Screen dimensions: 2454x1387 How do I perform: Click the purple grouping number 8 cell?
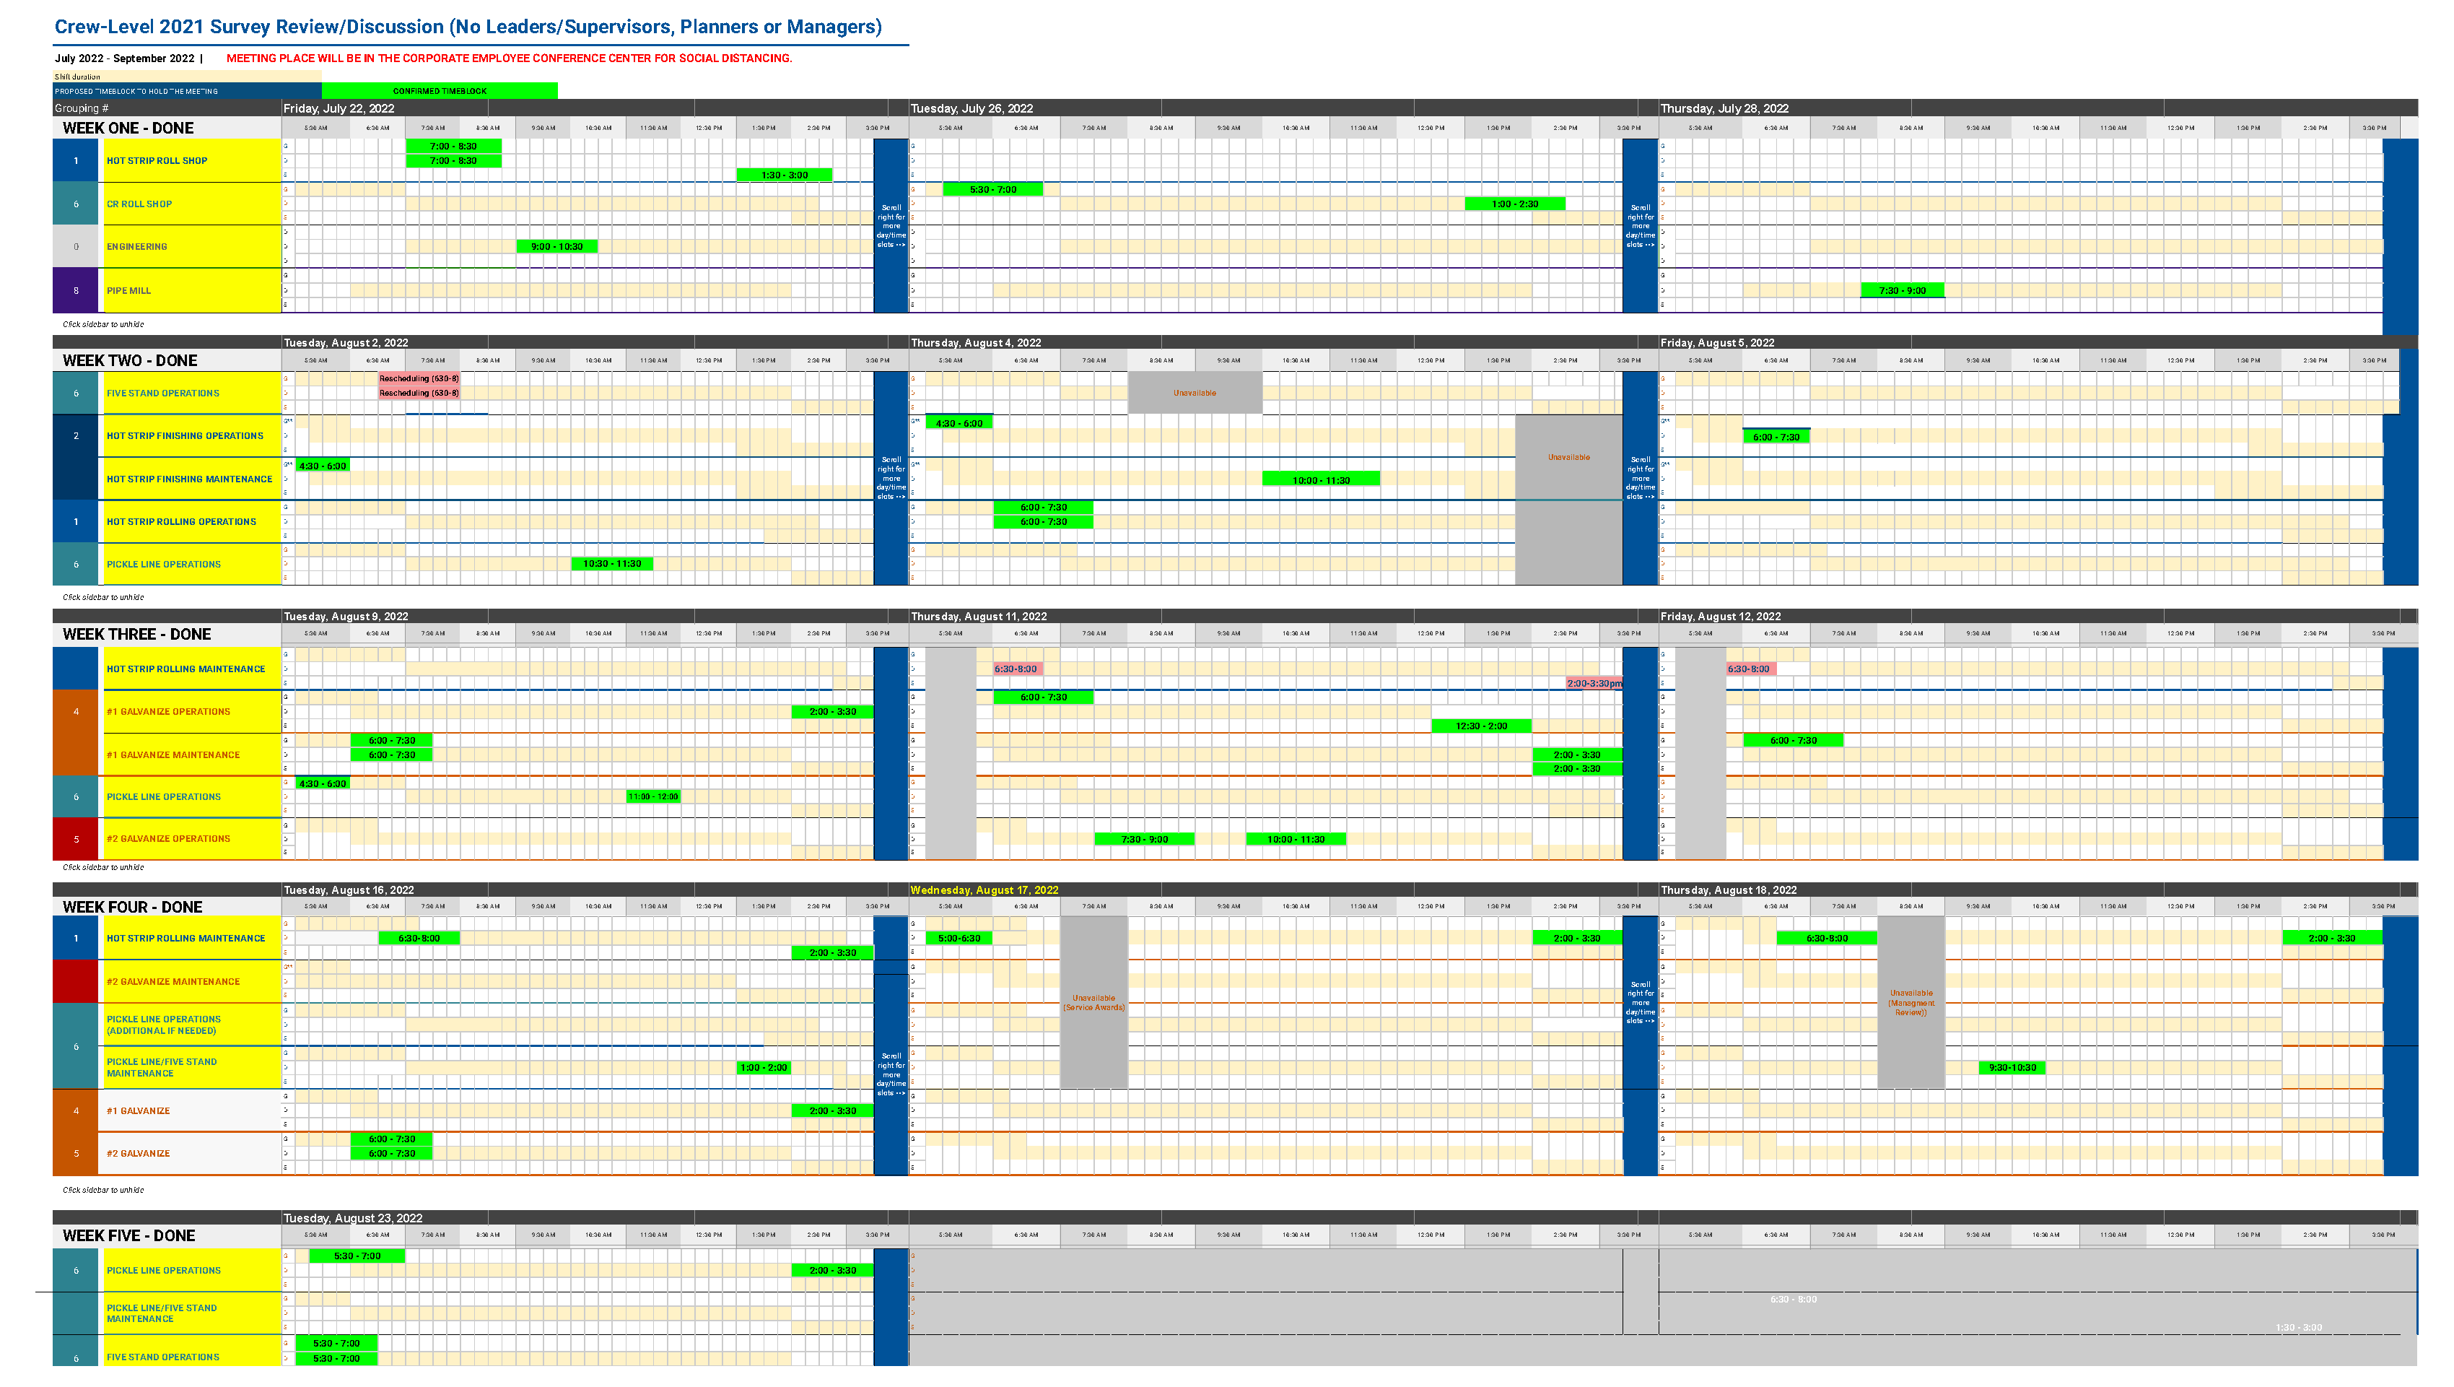point(77,291)
